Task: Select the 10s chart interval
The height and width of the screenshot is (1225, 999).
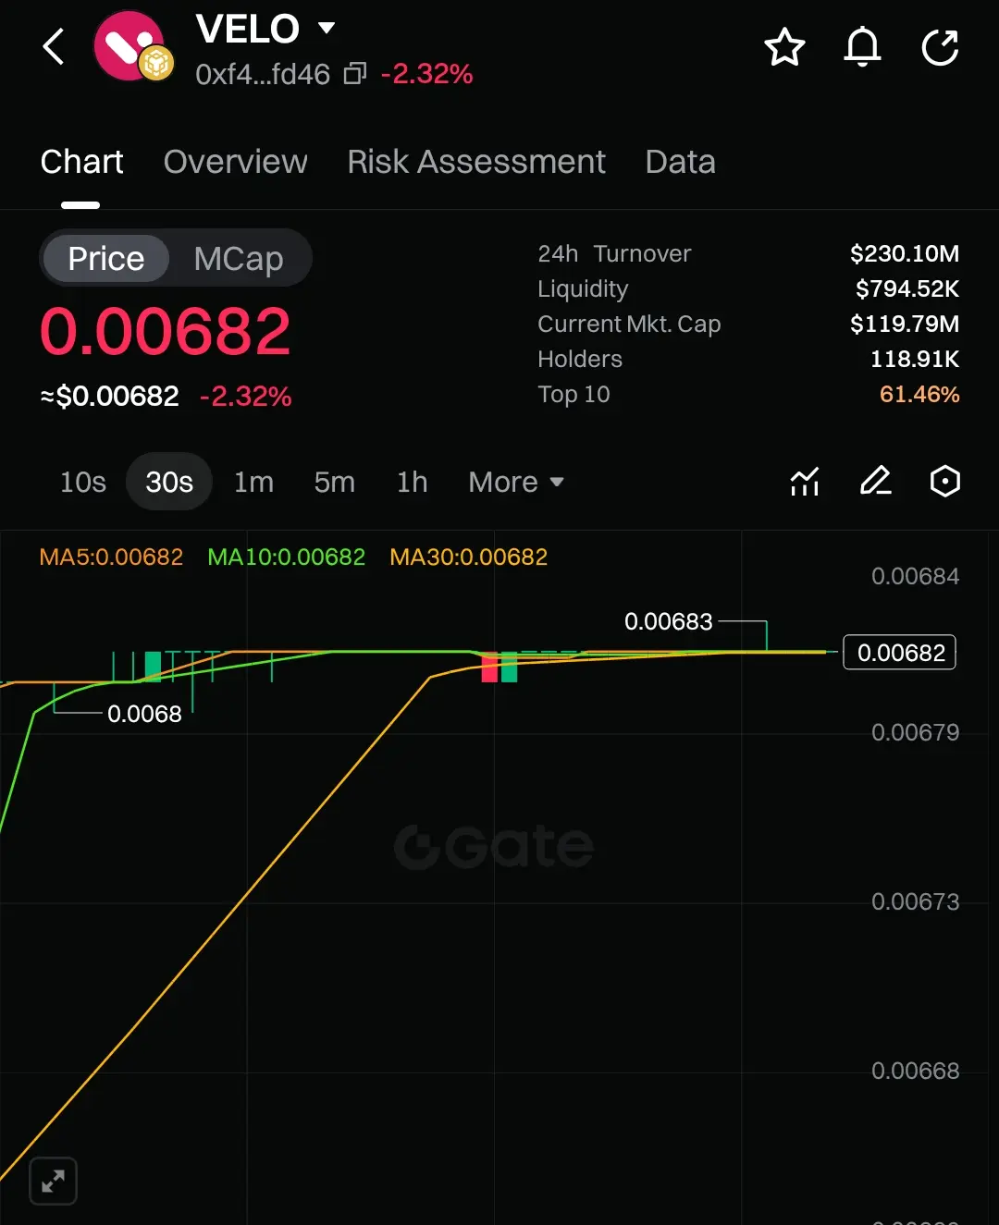Action: 83,482
